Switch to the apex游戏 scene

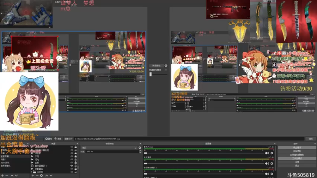coord(15,163)
